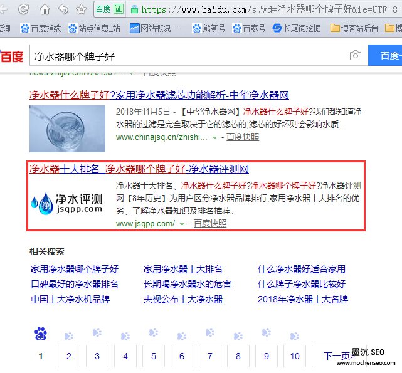
Task: Go to results page 2
Action: [69, 356]
